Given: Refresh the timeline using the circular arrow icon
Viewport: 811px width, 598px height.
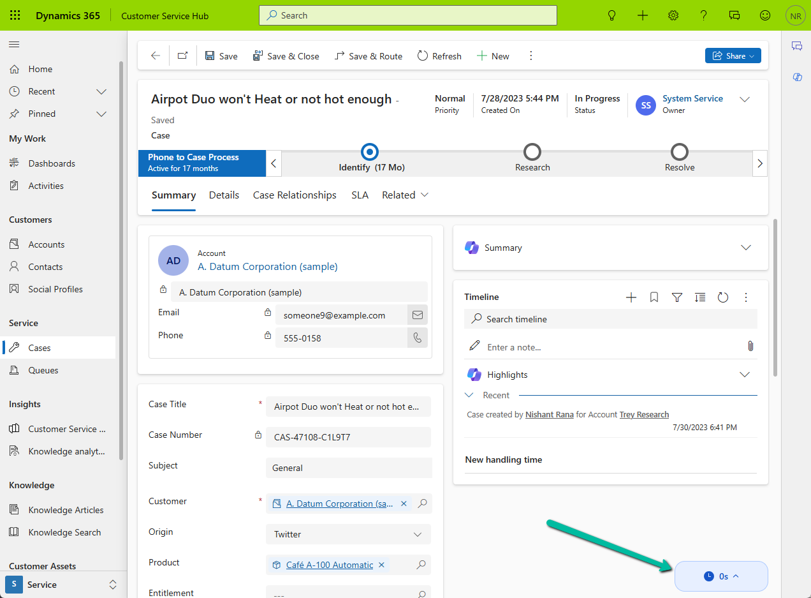Looking at the screenshot, I should tap(723, 297).
